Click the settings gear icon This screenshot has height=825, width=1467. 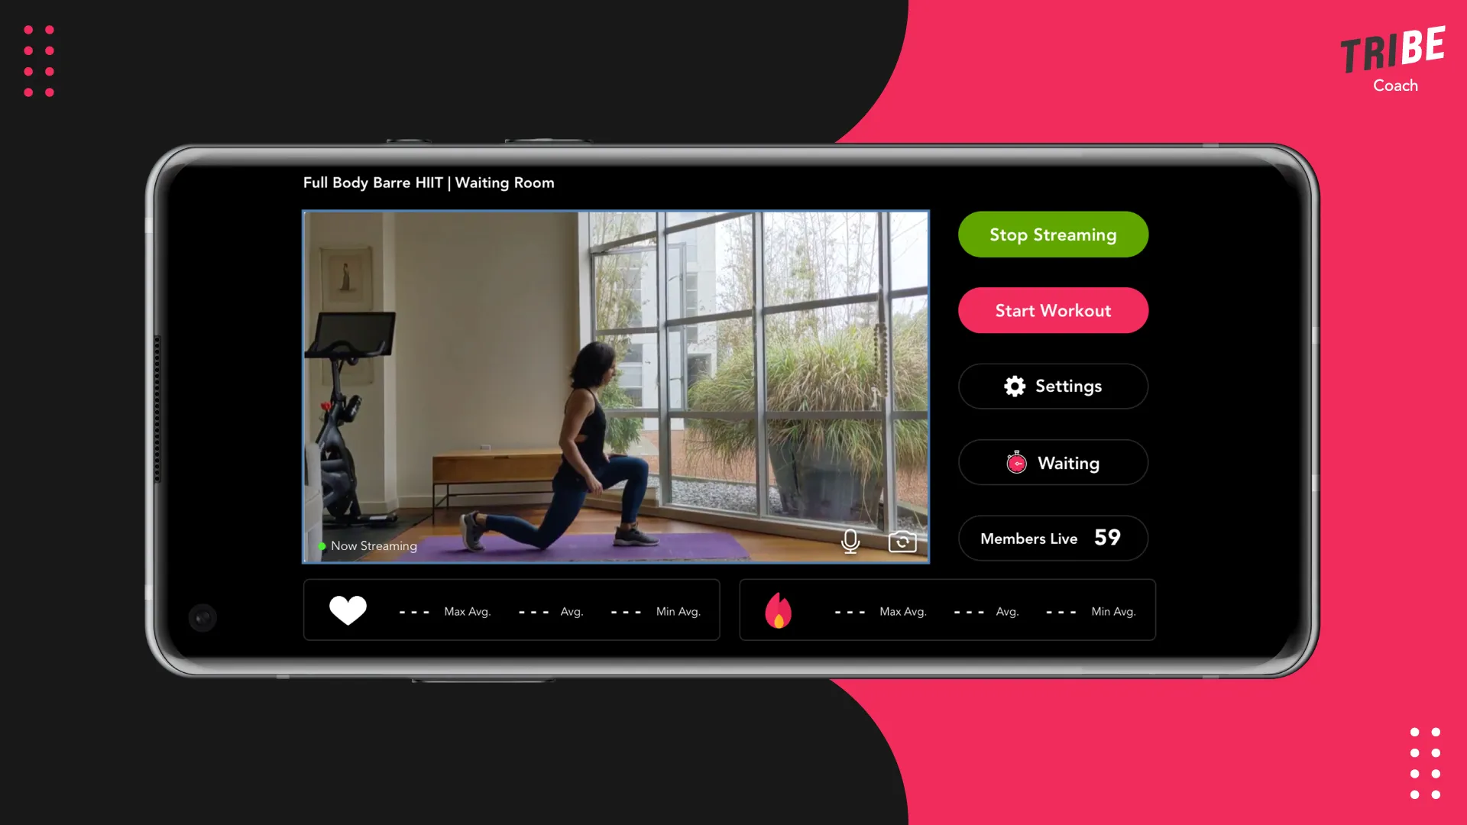[x=1015, y=386]
